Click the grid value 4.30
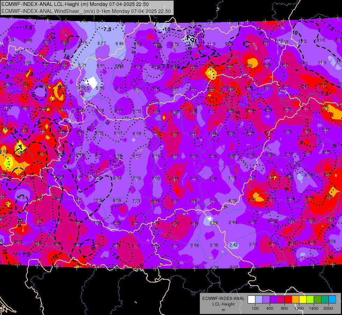Screen dimensions: 342x315 194,223
